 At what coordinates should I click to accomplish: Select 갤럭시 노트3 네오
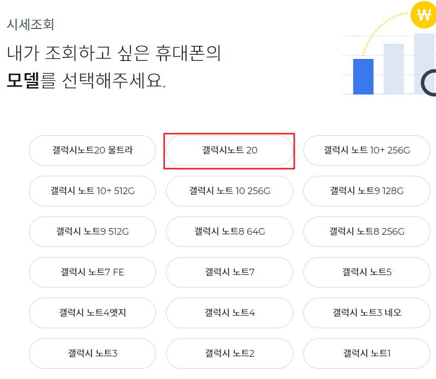tap(366, 313)
